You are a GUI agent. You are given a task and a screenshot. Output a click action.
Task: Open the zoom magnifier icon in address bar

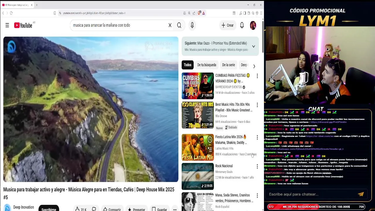click(x=189, y=13)
